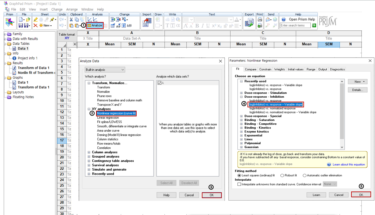Click the blue question mark help icon

[283, 19]
